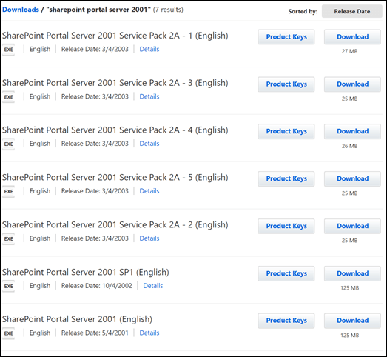Click the 26 MB file size label

pos(349,146)
